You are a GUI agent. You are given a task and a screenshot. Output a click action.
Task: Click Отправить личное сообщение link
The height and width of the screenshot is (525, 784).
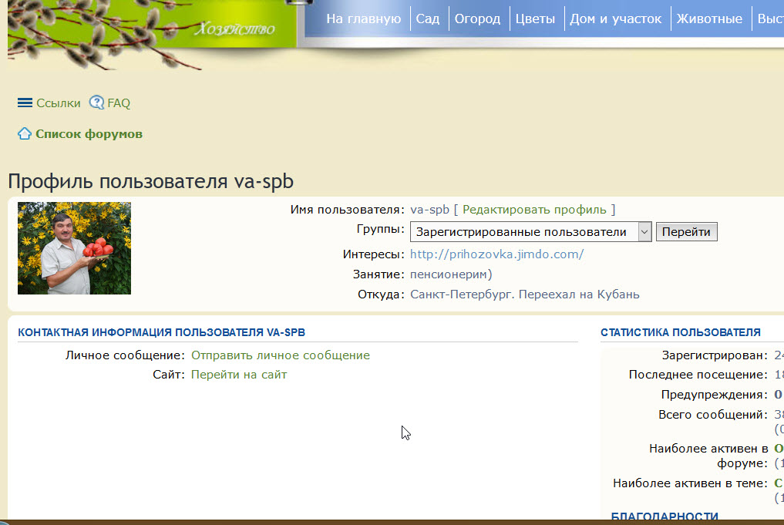coord(280,355)
